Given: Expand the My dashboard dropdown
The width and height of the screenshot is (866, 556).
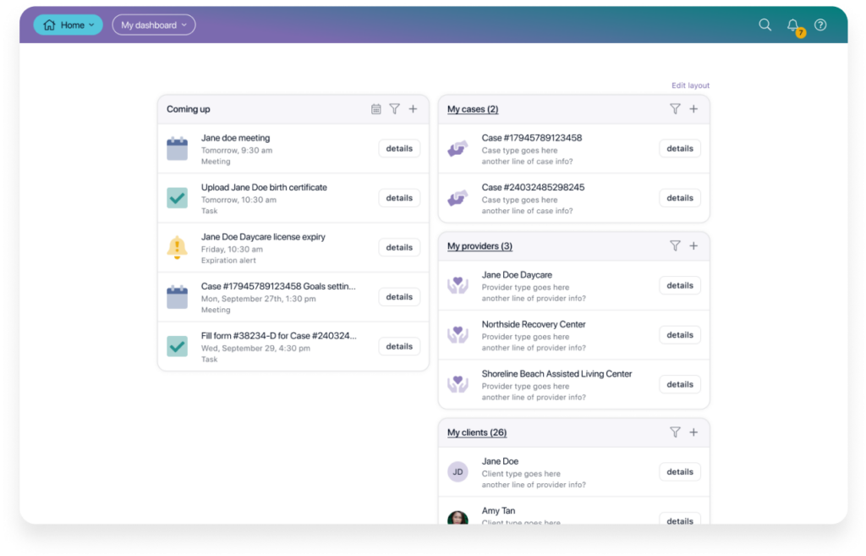Looking at the screenshot, I should tap(154, 25).
